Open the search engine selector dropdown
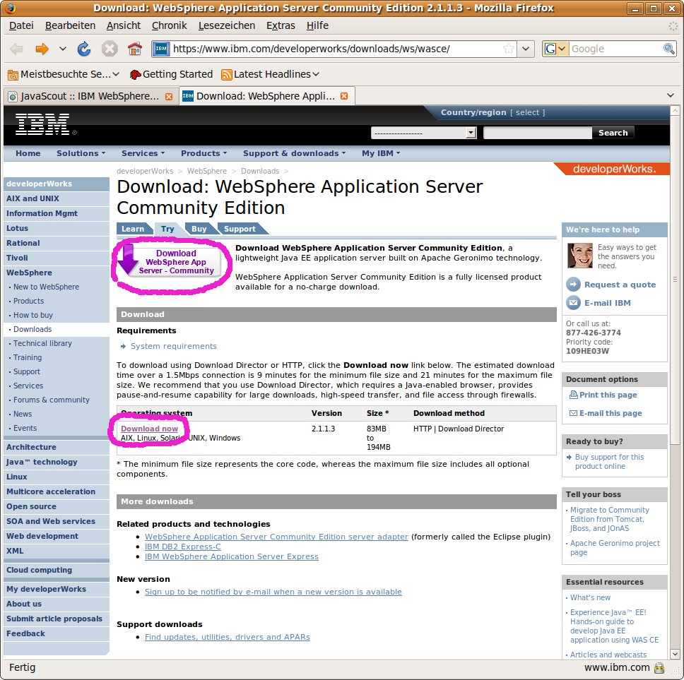This screenshot has height=680, width=684. pyautogui.click(x=555, y=49)
